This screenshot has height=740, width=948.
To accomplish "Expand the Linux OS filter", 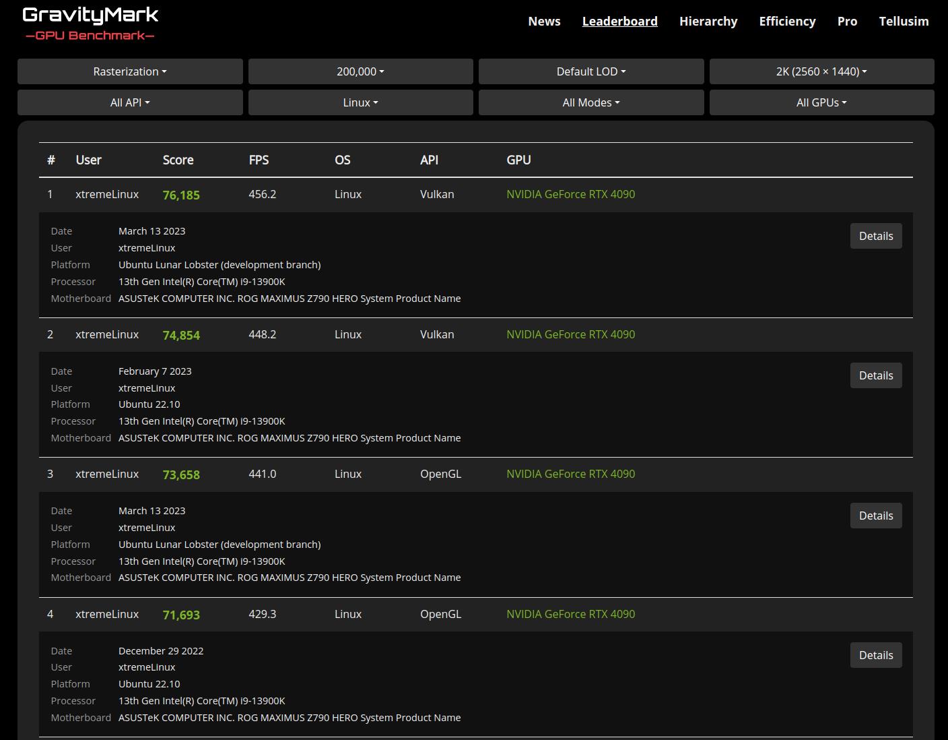I will tap(360, 102).
